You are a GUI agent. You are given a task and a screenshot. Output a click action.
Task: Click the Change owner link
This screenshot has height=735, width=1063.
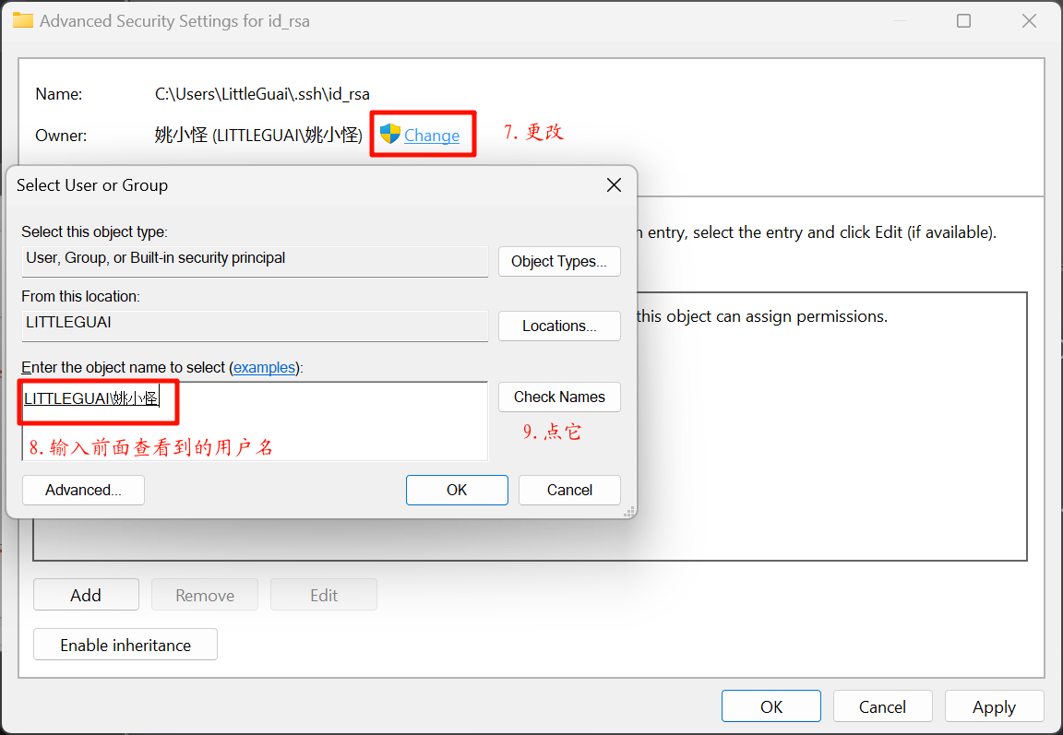coord(431,136)
